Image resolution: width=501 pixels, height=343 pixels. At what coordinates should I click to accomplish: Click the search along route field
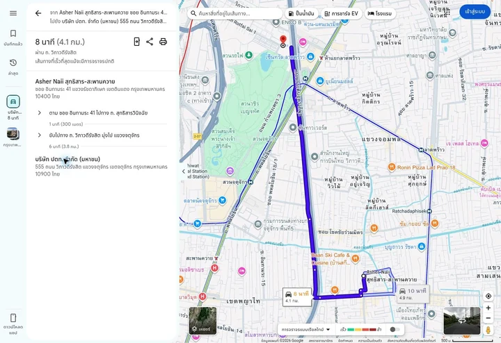[235, 13]
